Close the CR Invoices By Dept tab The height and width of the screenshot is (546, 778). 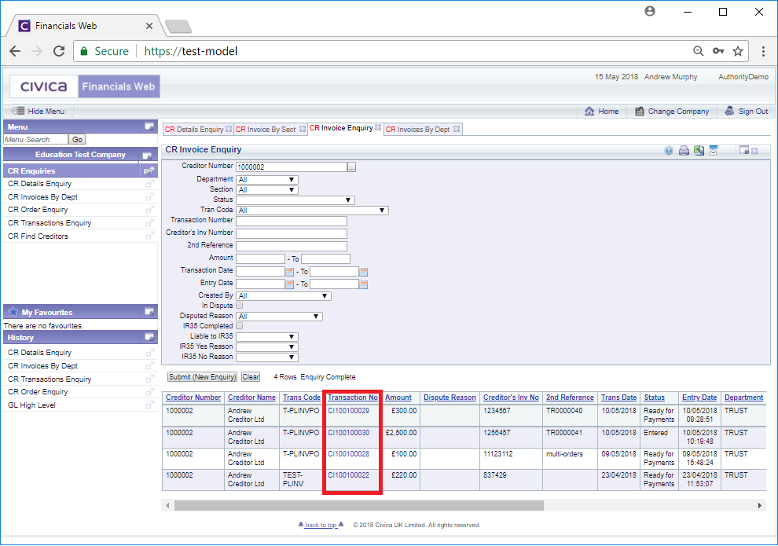click(457, 129)
